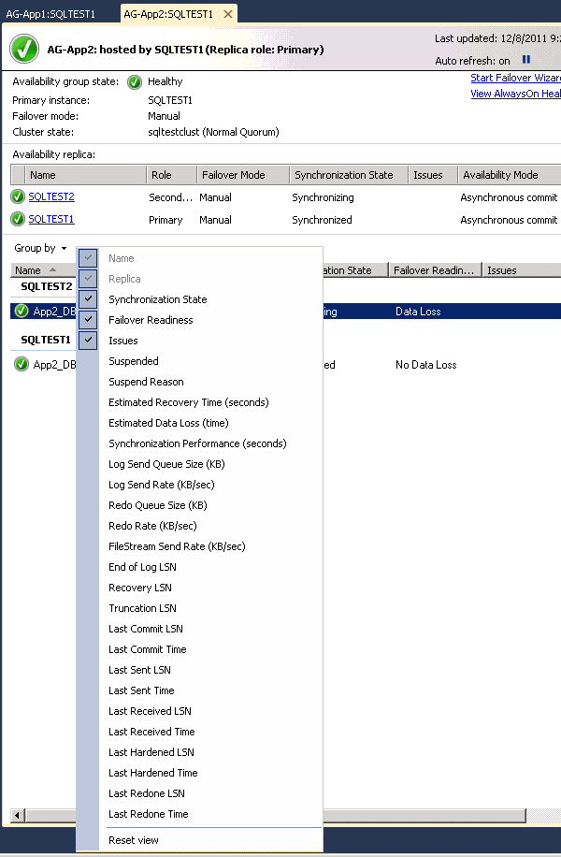Open the Start Failover Wizard link

[x=516, y=78]
